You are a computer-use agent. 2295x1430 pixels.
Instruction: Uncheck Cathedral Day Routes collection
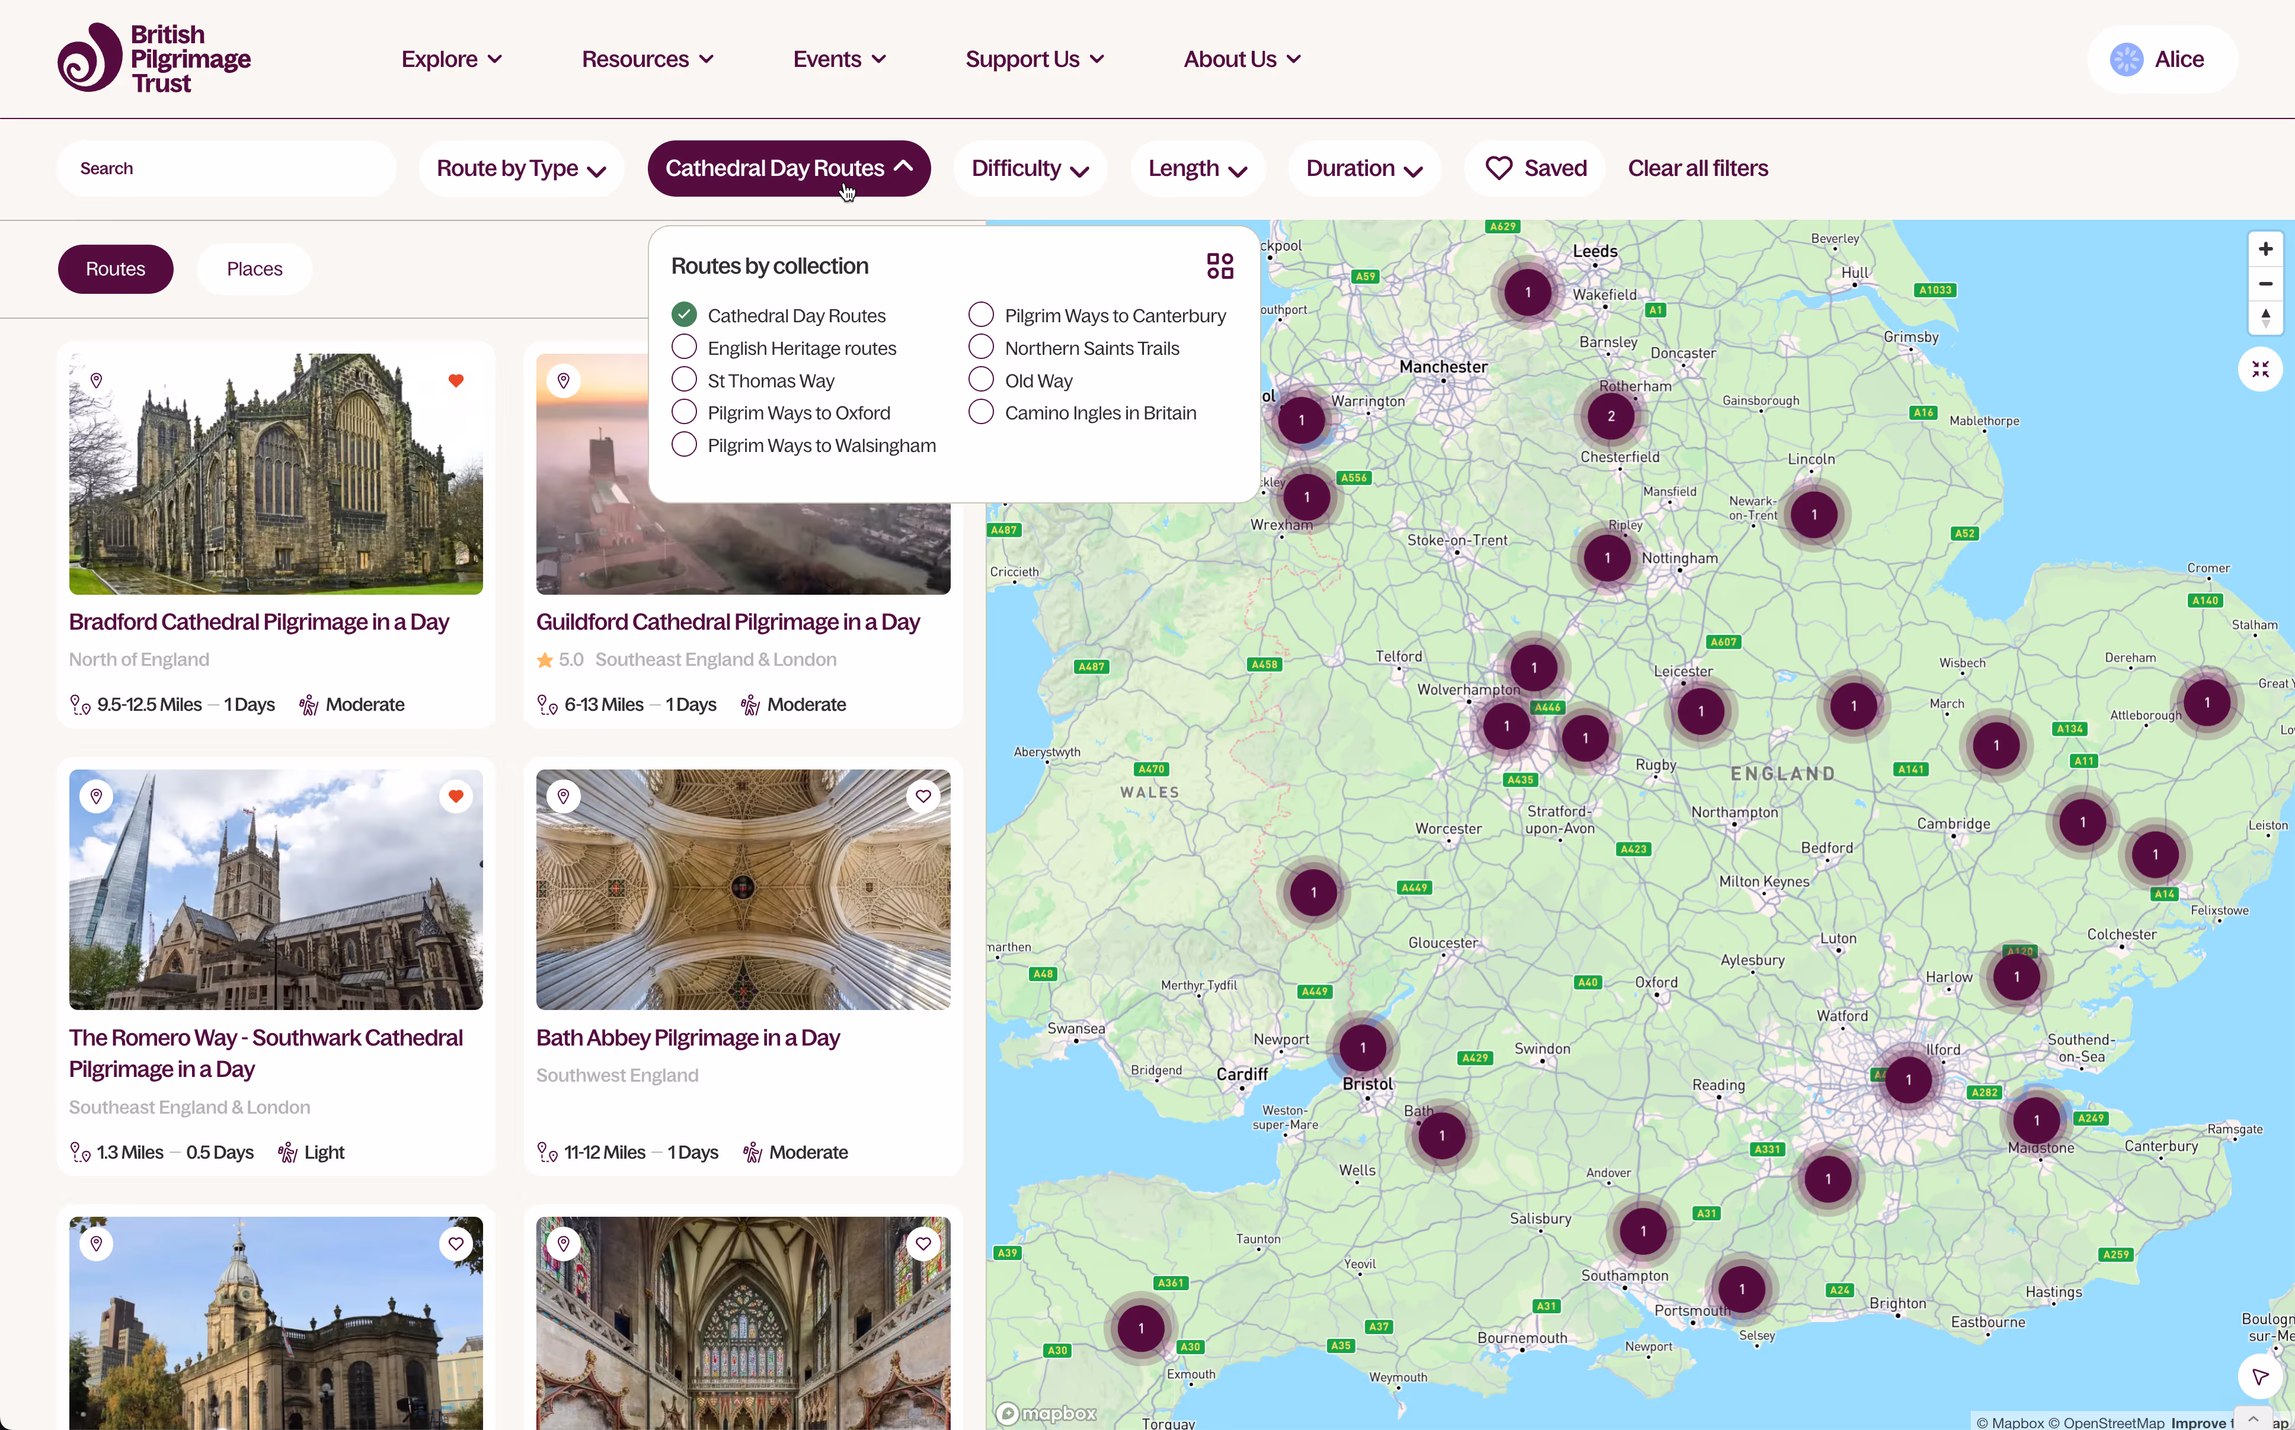pos(684,315)
